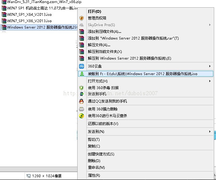
Task: Click 创建快捷方式(S) menu entry
Action: 101,154
